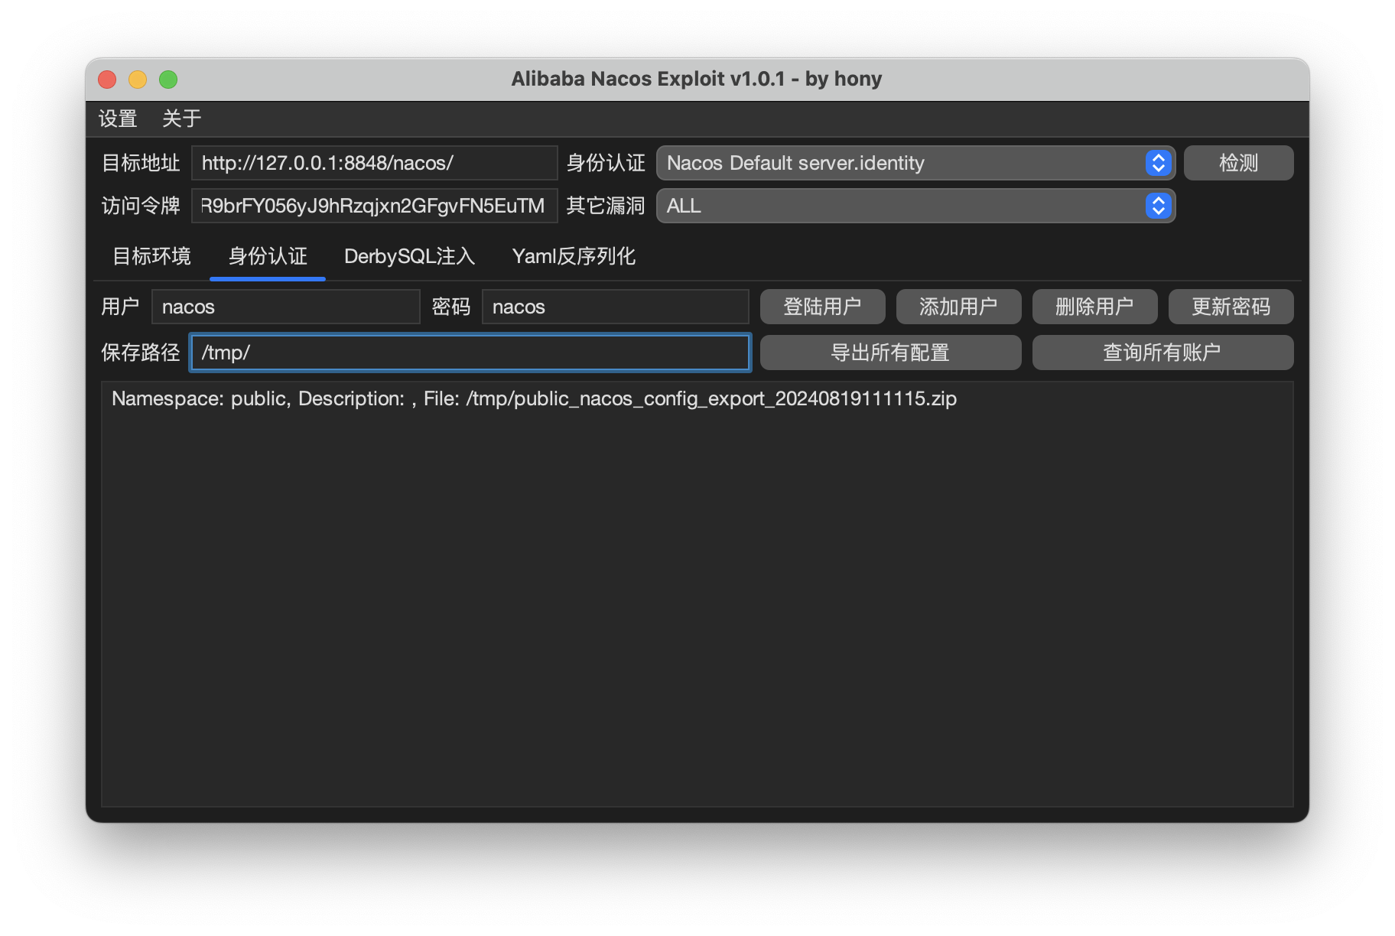1395x936 pixels.
Task: Open the 其它漏洞 dropdown showing ALL
Action: coord(915,206)
